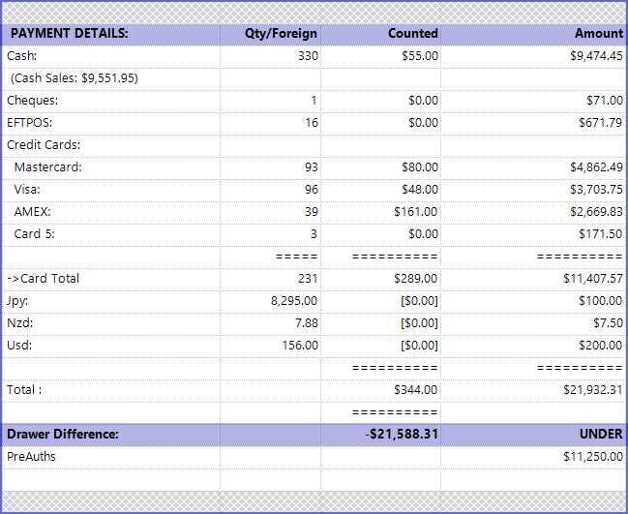Click the Qty/Foreign column header
This screenshot has height=514, width=628.
click(282, 33)
